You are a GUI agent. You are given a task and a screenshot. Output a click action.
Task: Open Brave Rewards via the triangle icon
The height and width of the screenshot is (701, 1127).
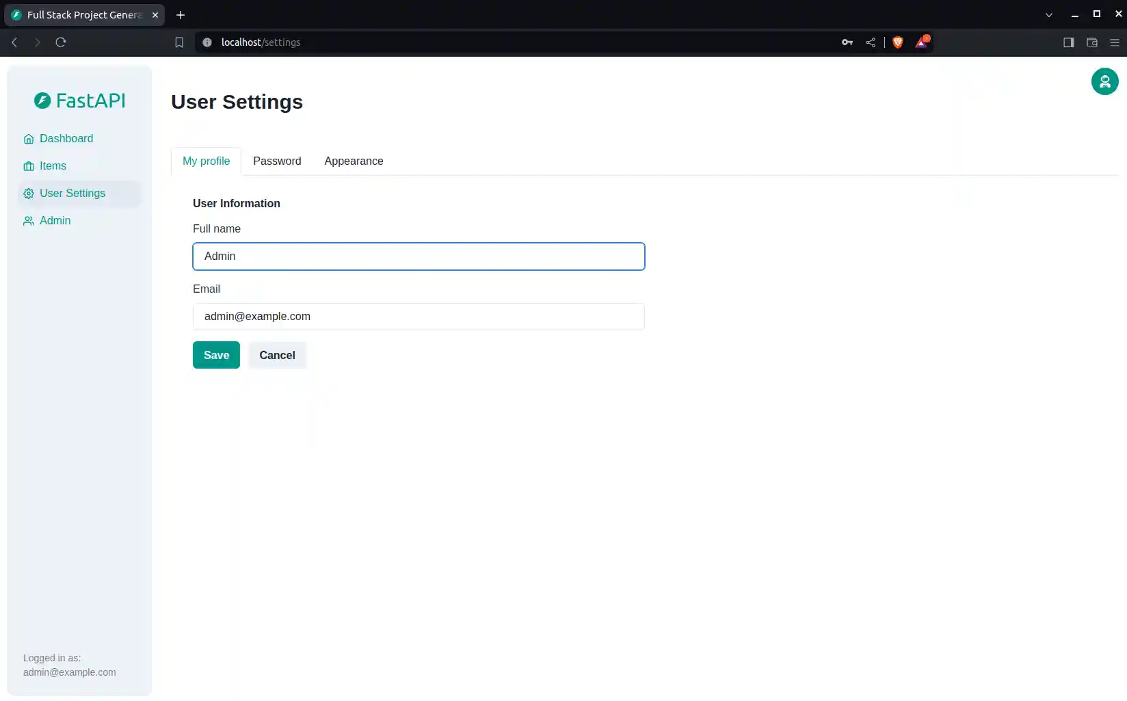[922, 42]
